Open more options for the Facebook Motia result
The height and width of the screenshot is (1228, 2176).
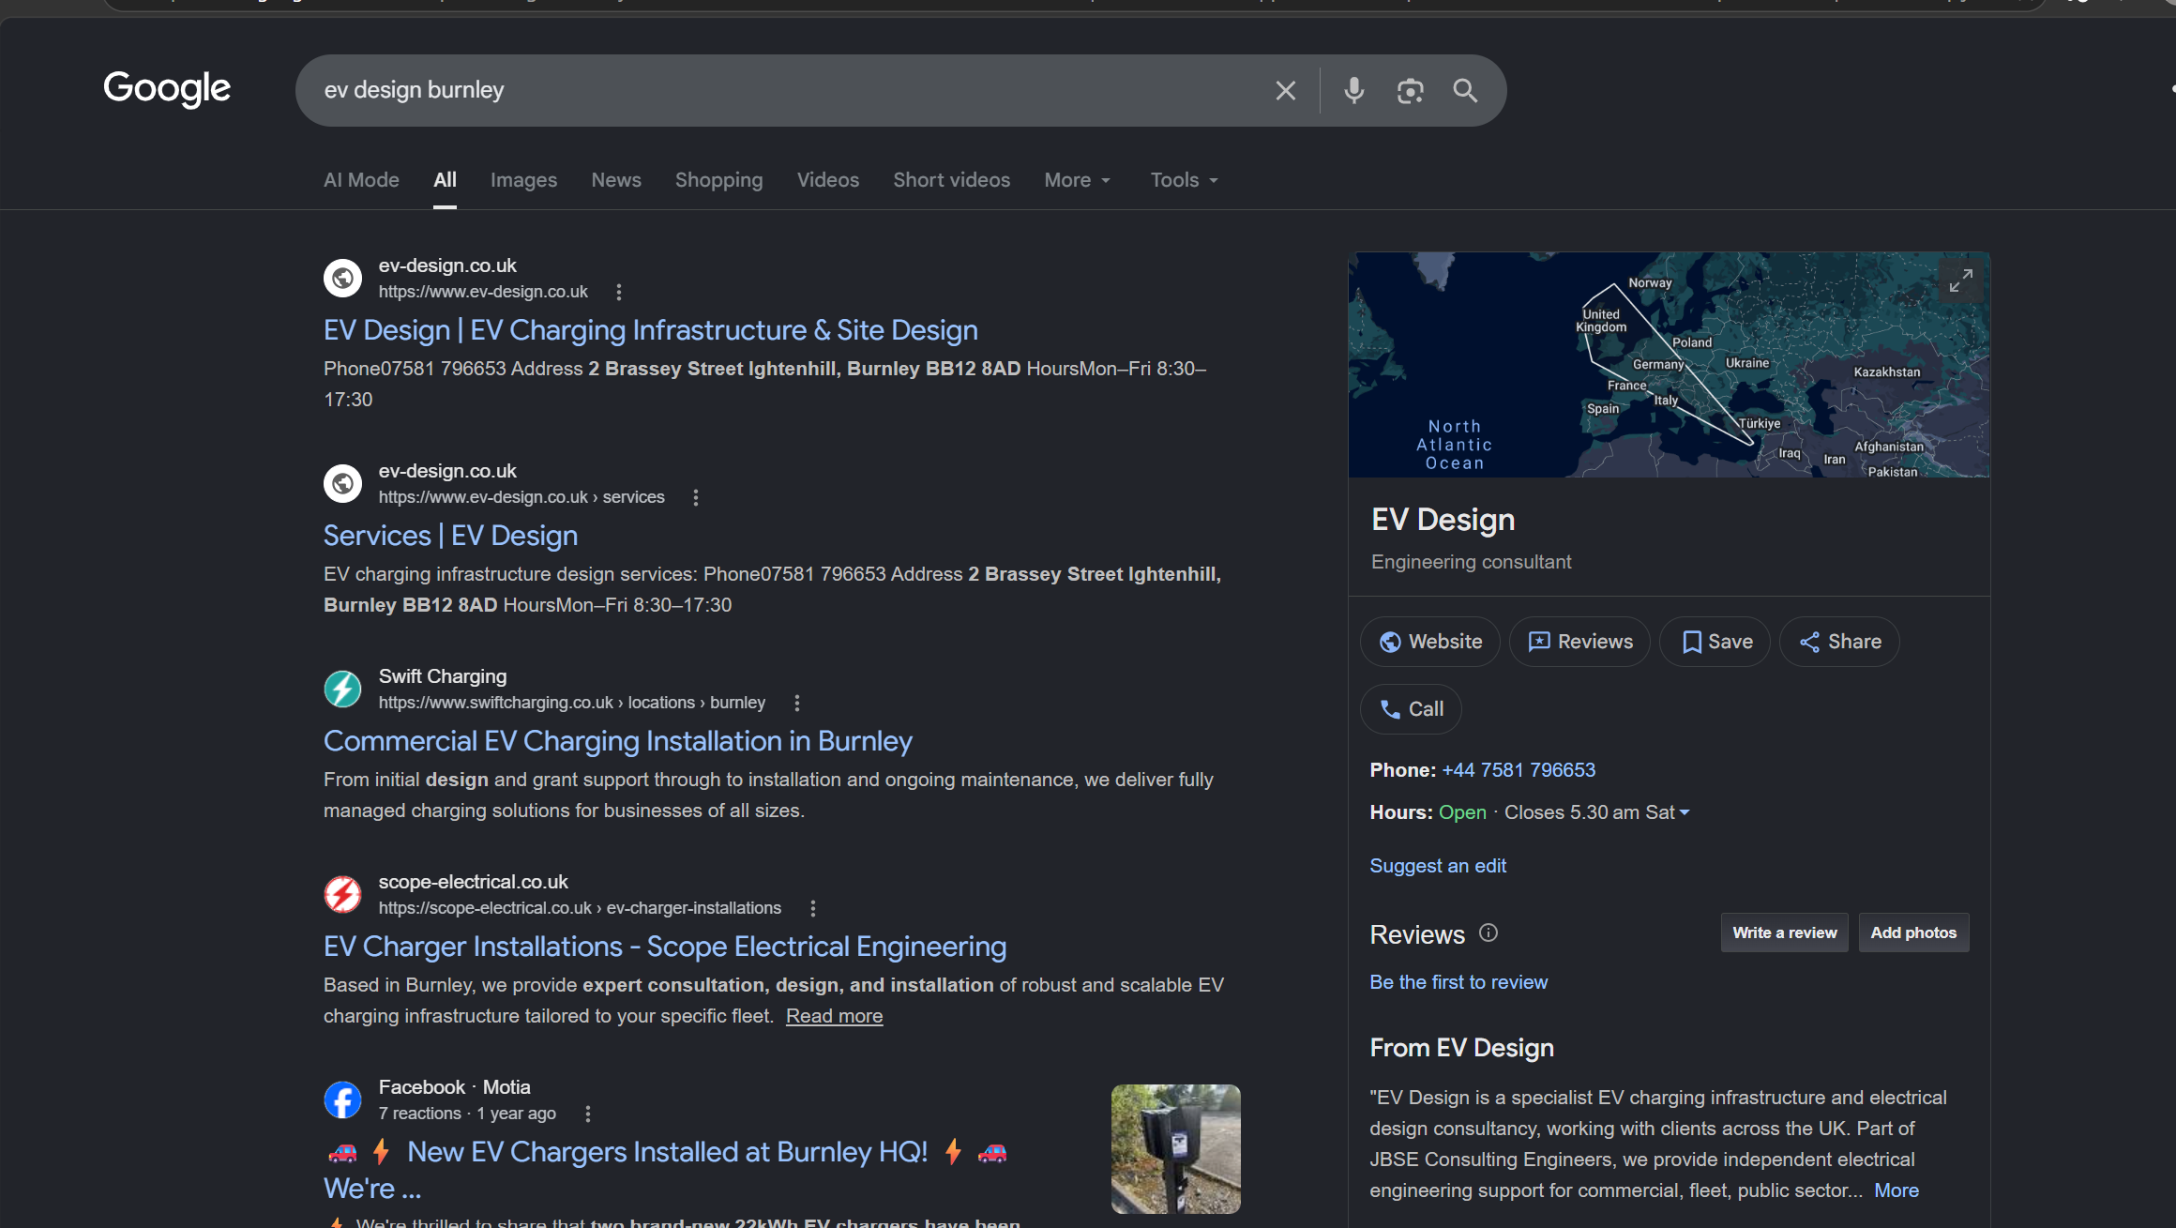[x=588, y=1114]
